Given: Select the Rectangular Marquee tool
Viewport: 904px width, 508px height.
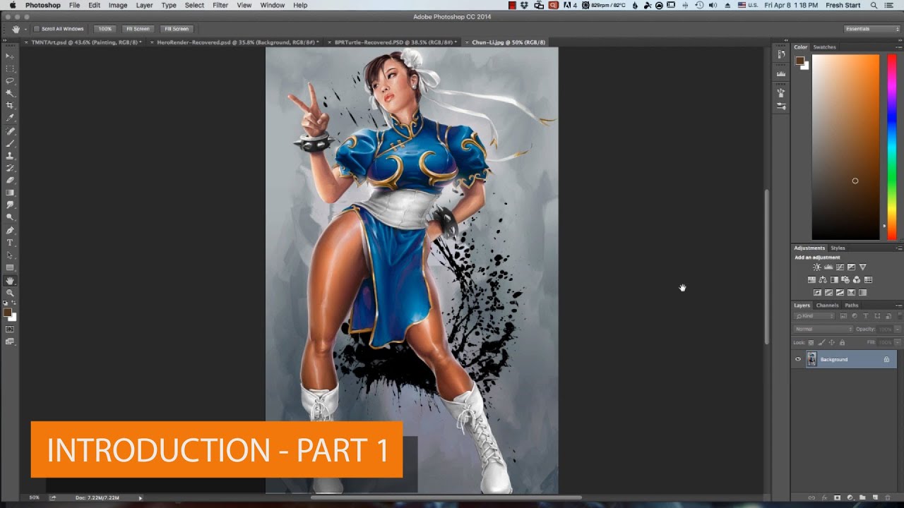Looking at the screenshot, I should [10, 68].
